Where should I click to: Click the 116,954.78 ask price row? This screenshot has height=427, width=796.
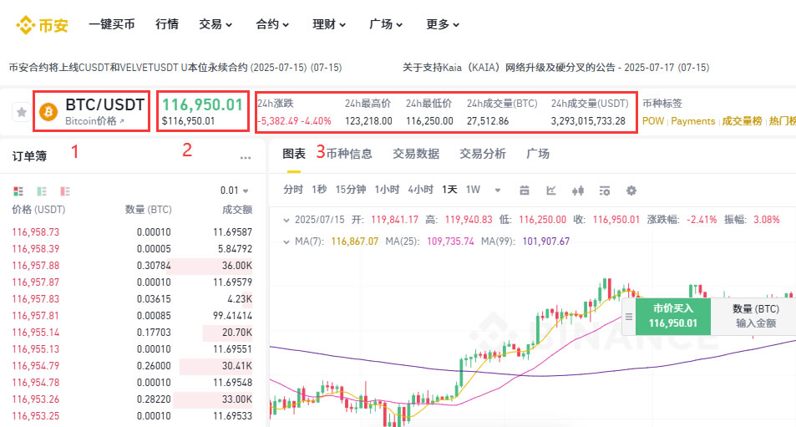click(x=132, y=383)
